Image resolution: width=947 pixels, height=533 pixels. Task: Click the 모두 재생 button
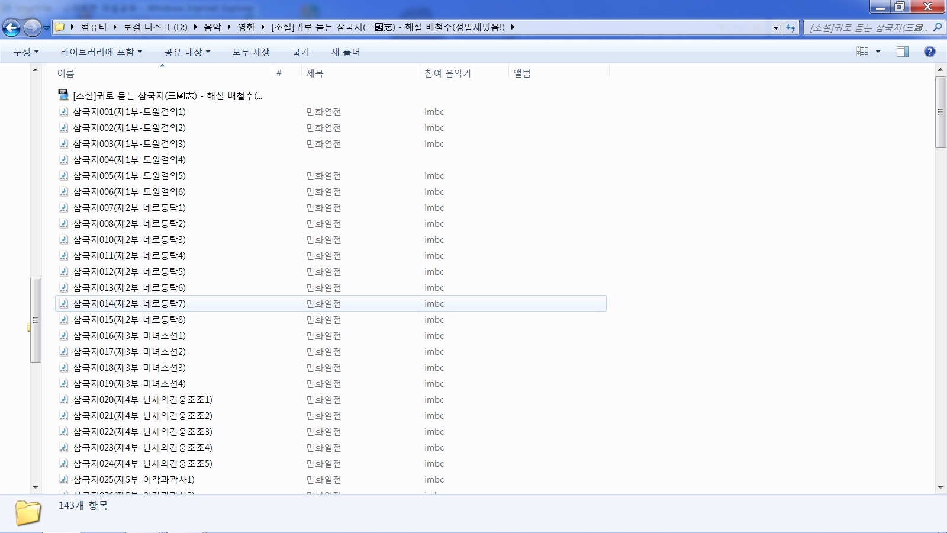click(251, 52)
